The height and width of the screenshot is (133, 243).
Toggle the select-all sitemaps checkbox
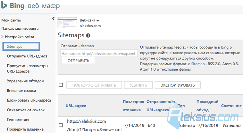[x=61, y=85]
